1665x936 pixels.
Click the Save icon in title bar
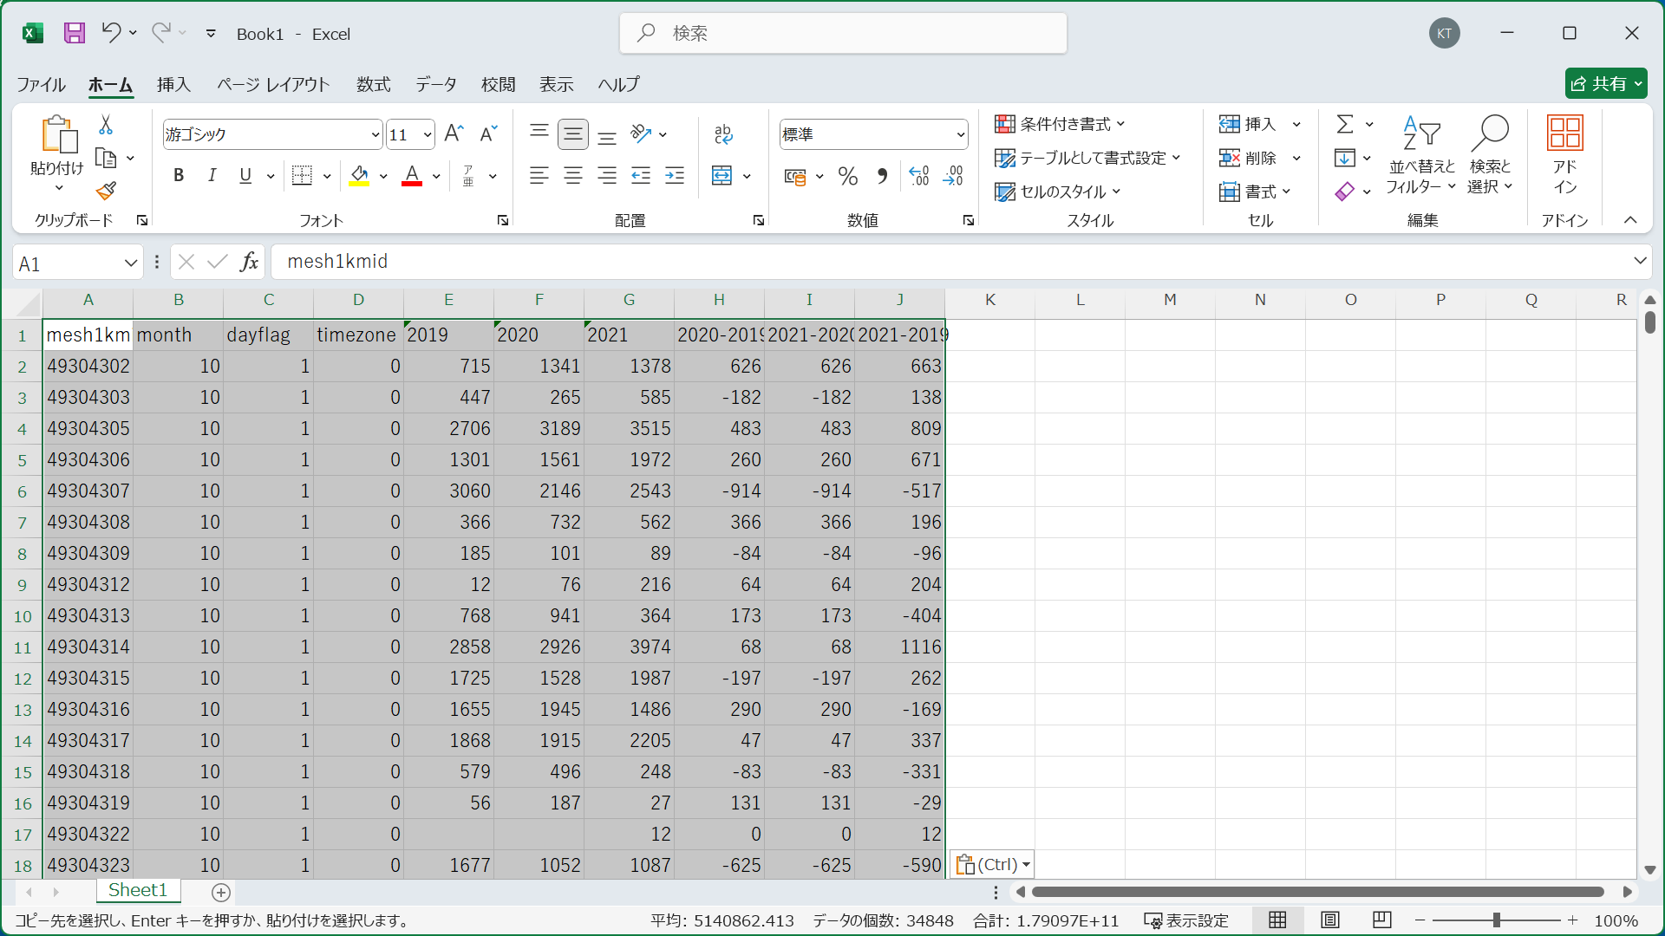click(75, 33)
